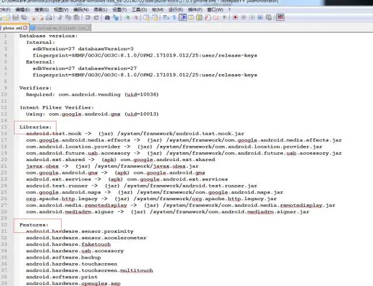Click line number 20 in margin
Screen dimensions: 373x286
[x=4, y=159]
